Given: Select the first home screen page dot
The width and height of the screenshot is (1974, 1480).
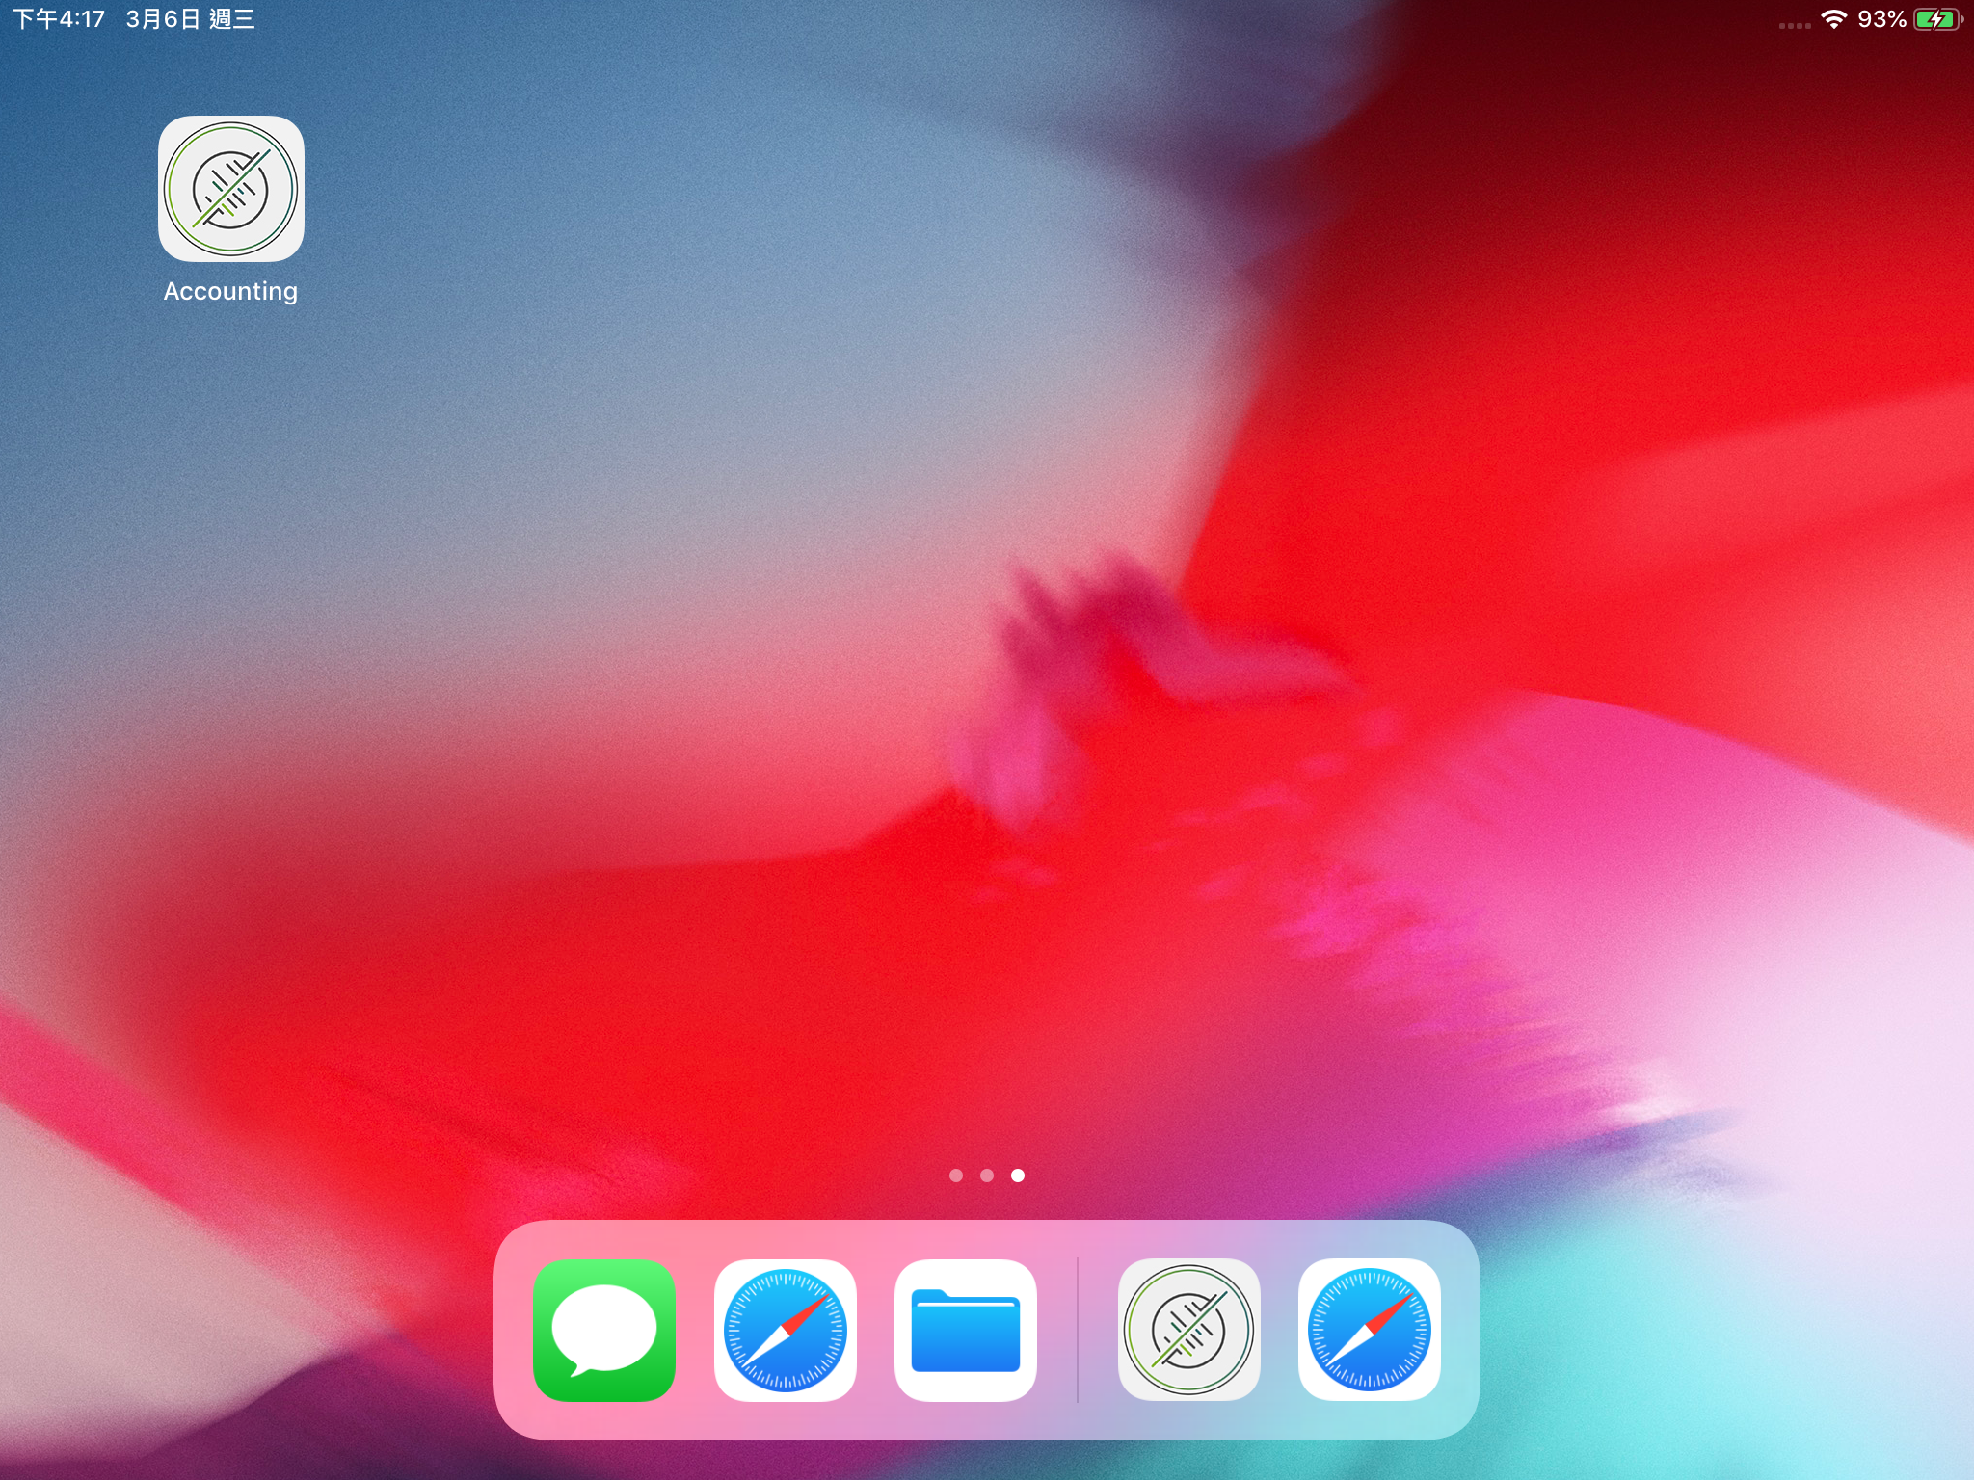Looking at the screenshot, I should click(956, 1175).
